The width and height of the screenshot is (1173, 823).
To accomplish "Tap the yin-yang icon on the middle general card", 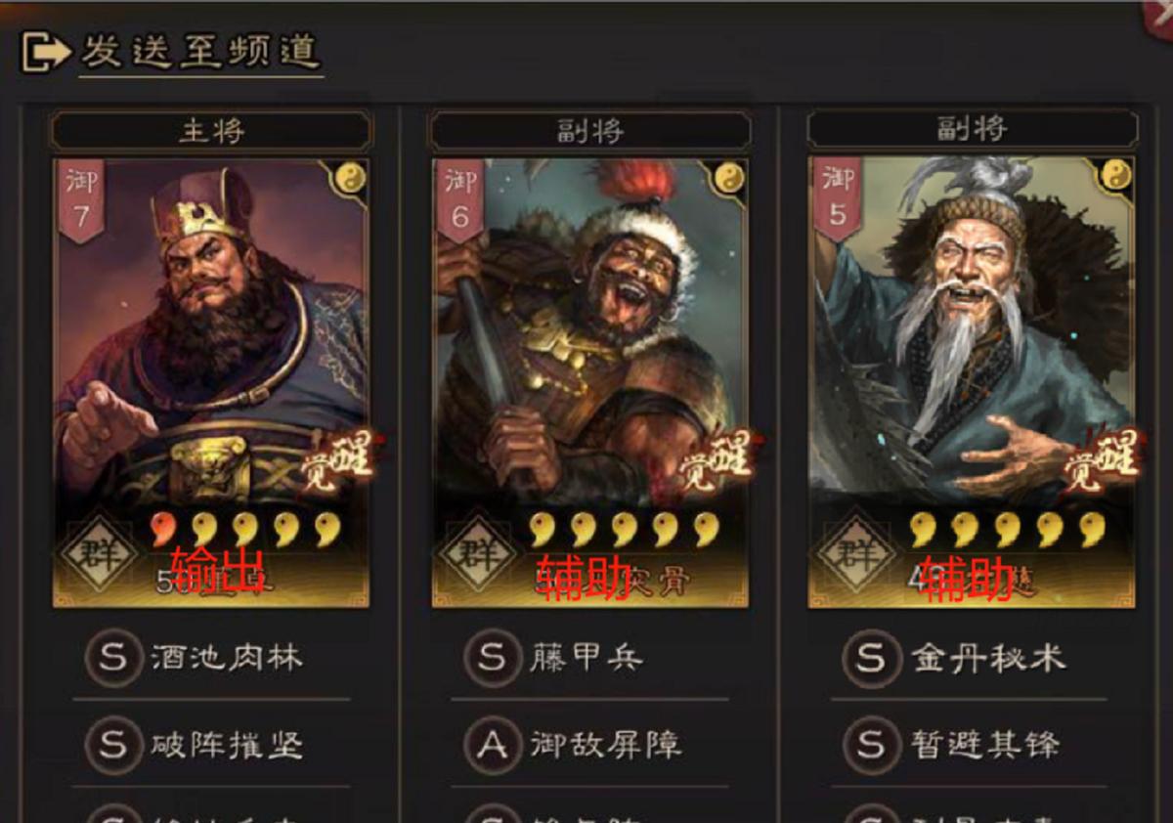I will [728, 177].
